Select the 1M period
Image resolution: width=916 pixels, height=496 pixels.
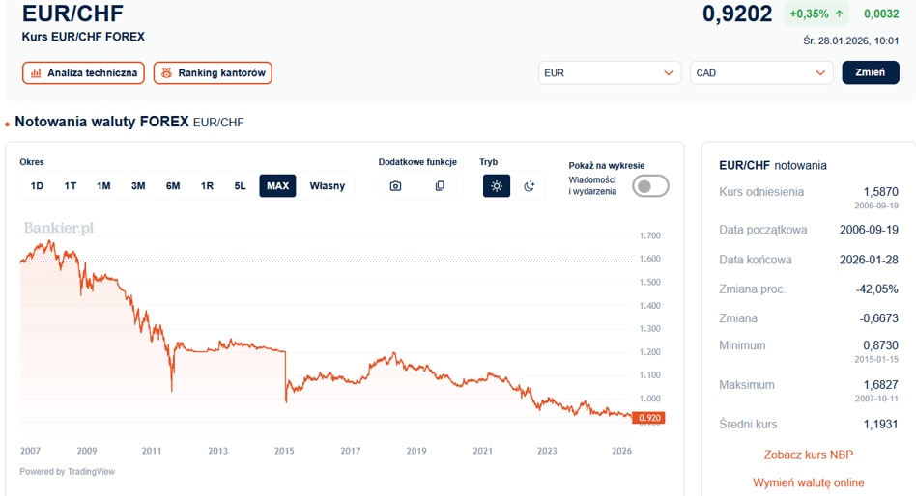(x=103, y=186)
